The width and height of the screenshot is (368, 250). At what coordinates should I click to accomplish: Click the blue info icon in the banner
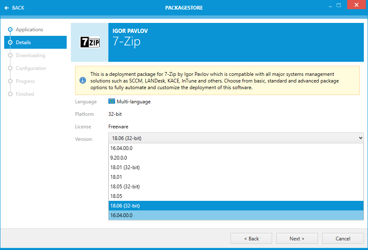point(83,80)
